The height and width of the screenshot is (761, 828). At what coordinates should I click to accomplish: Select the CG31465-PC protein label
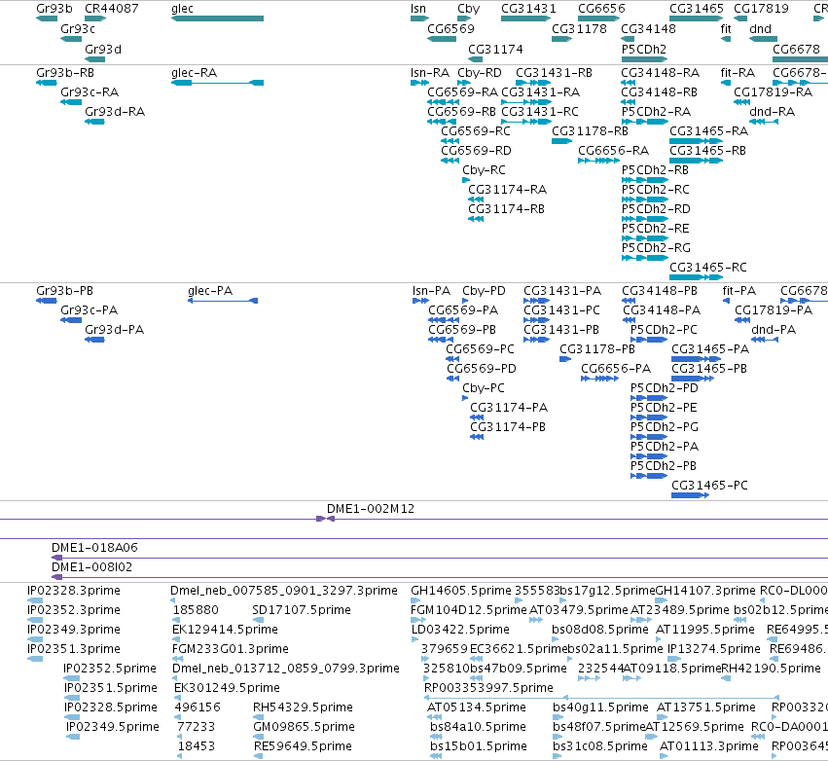coord(709,485)
